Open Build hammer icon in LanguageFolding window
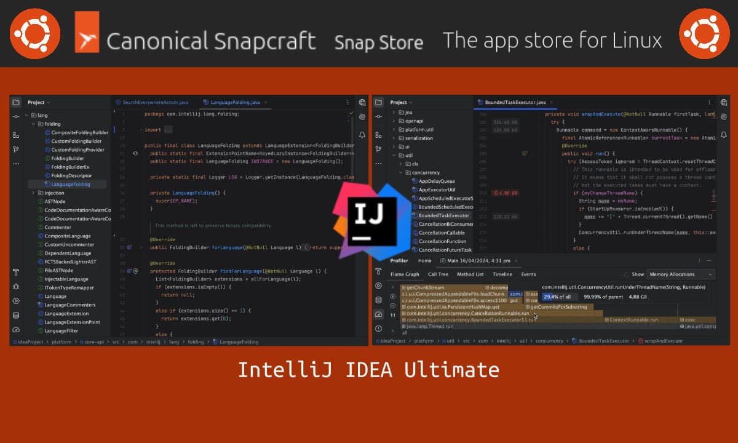 coord(16,271)
